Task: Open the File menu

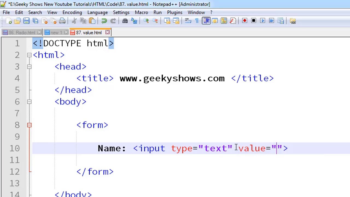Action: (x=6, y=12)
